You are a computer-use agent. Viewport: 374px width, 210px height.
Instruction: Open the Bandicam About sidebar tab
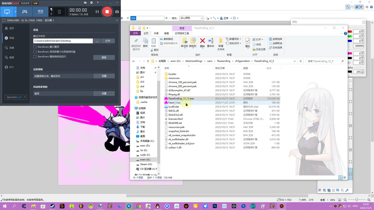click(x=10, y=67)
